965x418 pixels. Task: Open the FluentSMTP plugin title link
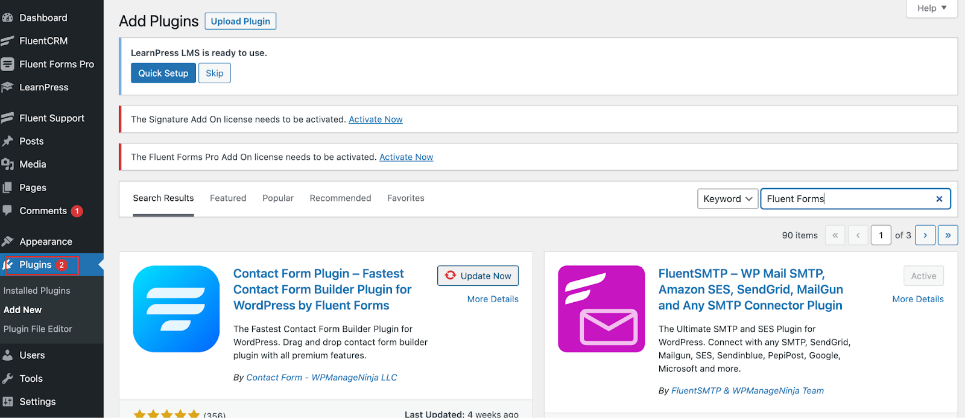click(751, 290)
